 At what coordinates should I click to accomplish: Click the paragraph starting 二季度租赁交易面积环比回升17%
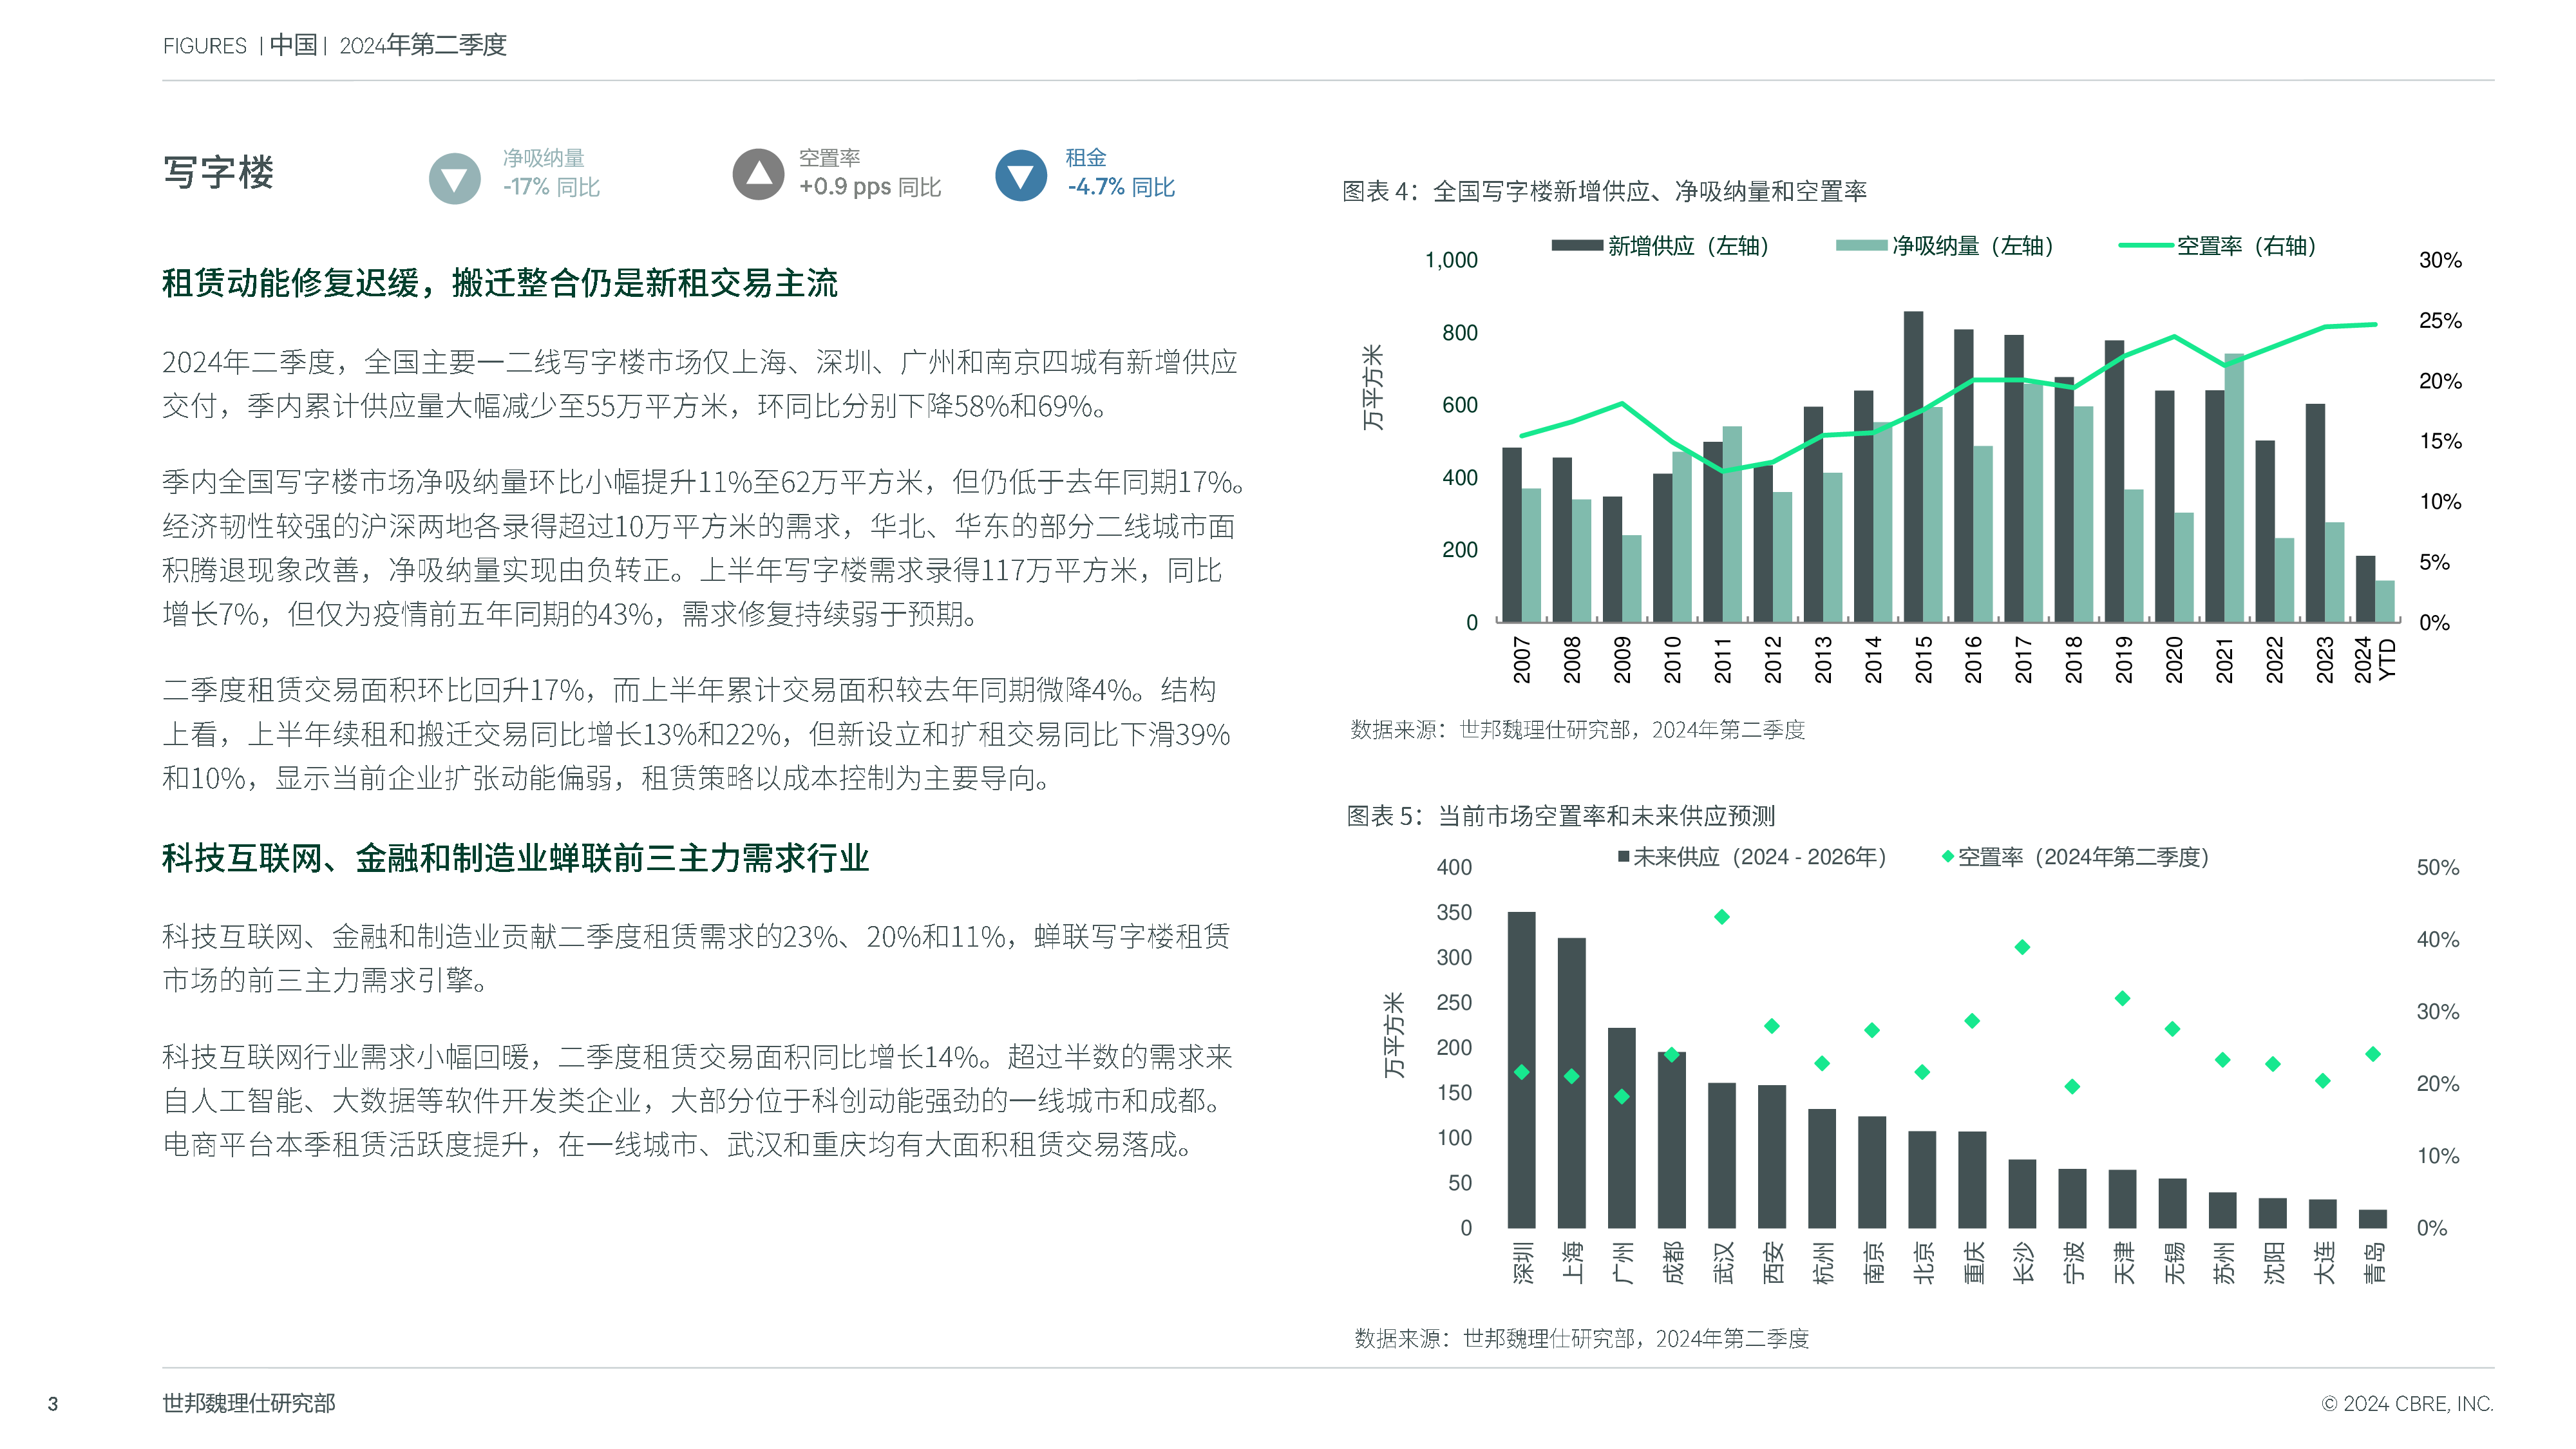pyautogui.click(x=696, y=734)
